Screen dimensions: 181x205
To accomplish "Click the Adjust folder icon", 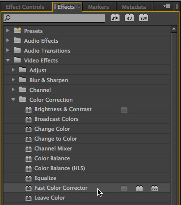I will click(23, 70).
